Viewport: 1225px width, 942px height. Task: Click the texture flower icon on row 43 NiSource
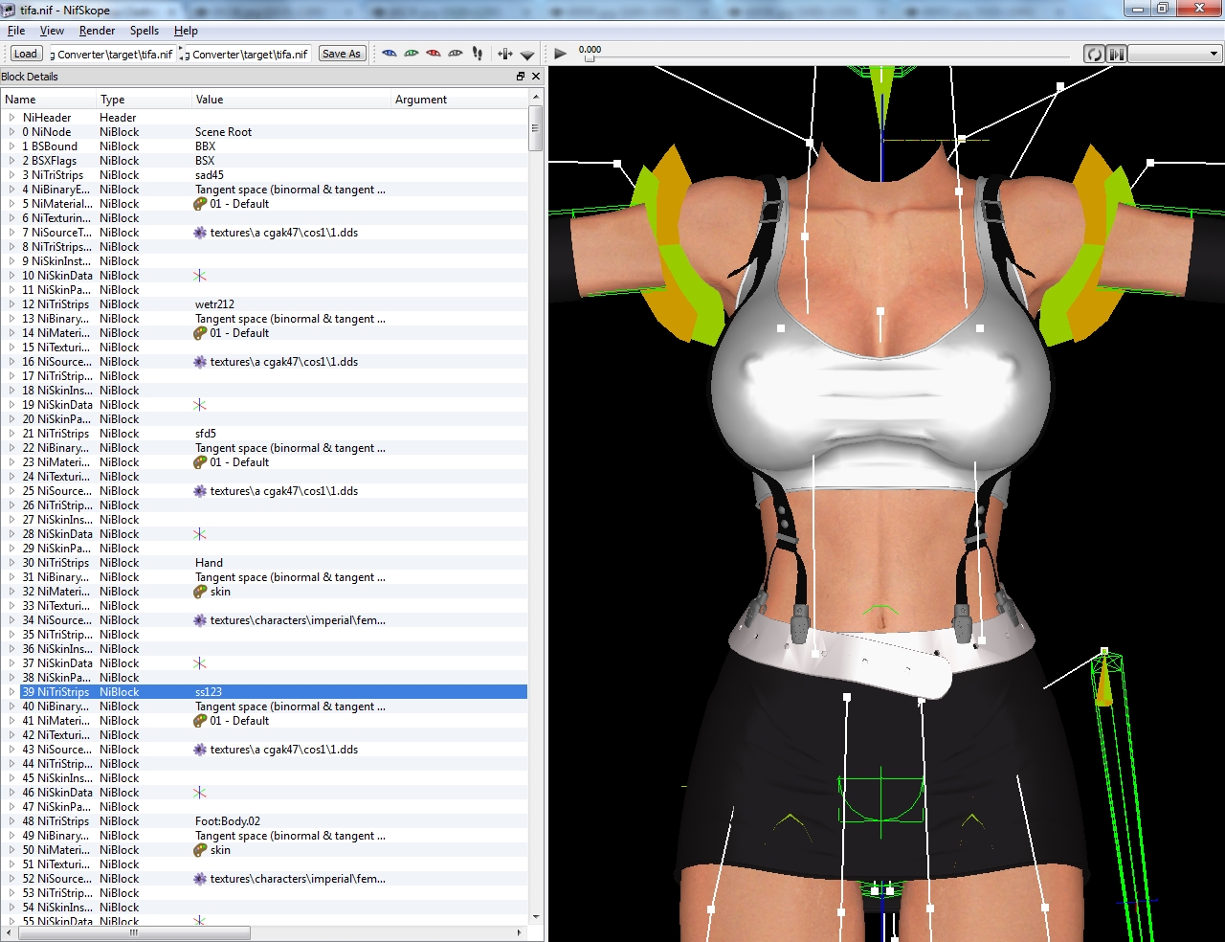200,750
